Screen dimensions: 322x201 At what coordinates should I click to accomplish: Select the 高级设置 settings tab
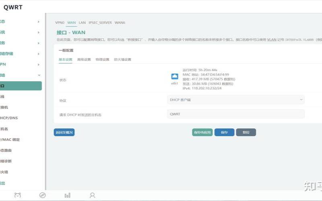tap(84, 59)
